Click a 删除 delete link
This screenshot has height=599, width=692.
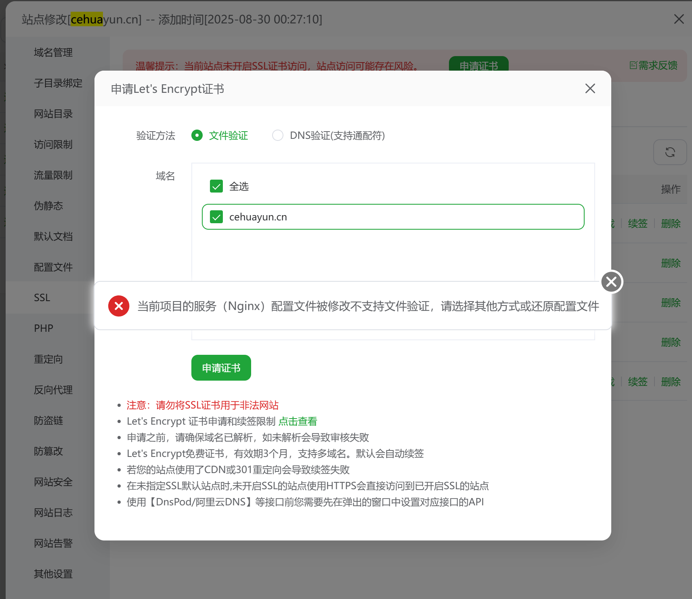coord(671,263)
